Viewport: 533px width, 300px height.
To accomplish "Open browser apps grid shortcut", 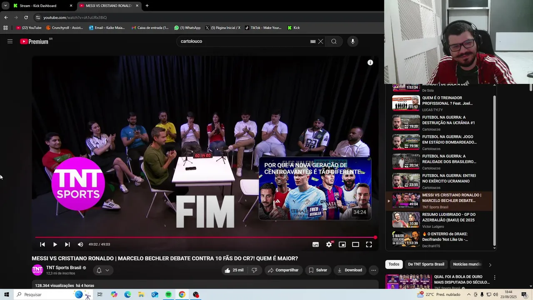I will click(5, 28).
